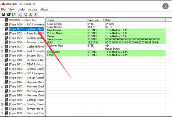Screen dimensions: 172x117
Task: Select the SKU Number row name
Action: click(x=54, y=52)
